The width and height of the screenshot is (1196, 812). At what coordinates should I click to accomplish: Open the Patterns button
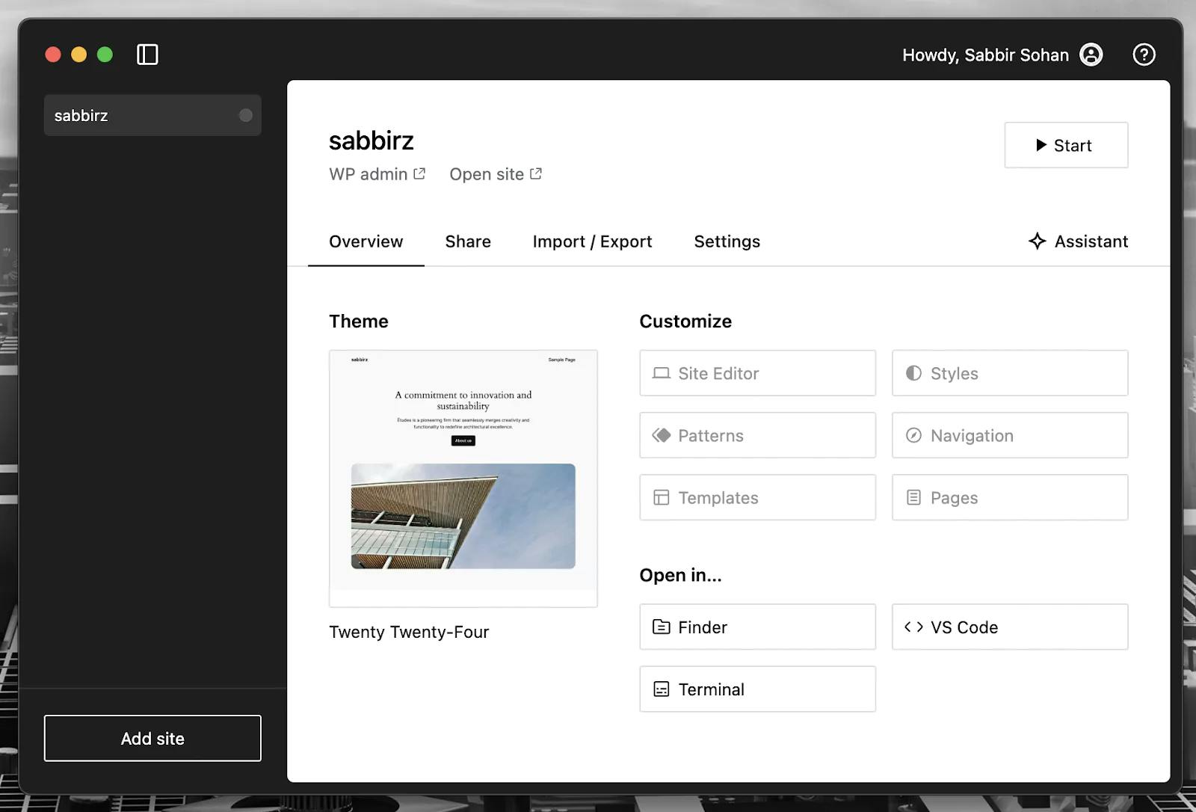[x=757, y=435]
